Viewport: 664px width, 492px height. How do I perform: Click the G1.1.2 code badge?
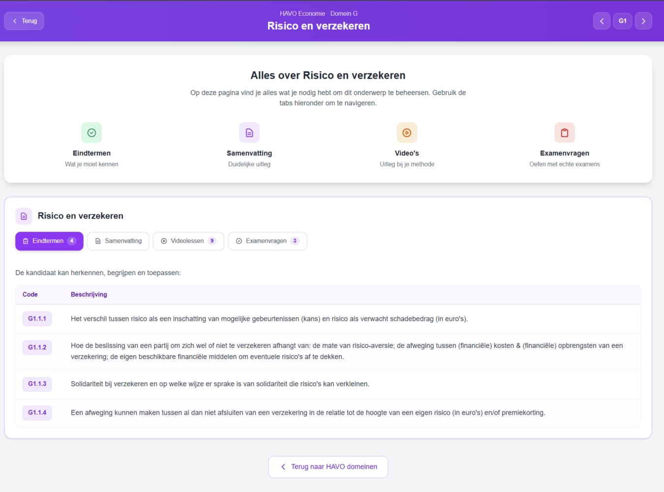[x=37, y=347]
